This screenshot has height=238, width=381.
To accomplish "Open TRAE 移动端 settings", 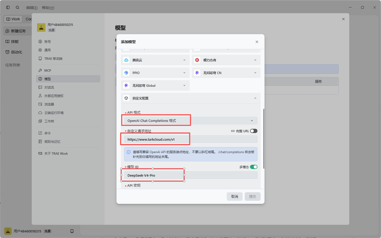I will tap(68, 58).
